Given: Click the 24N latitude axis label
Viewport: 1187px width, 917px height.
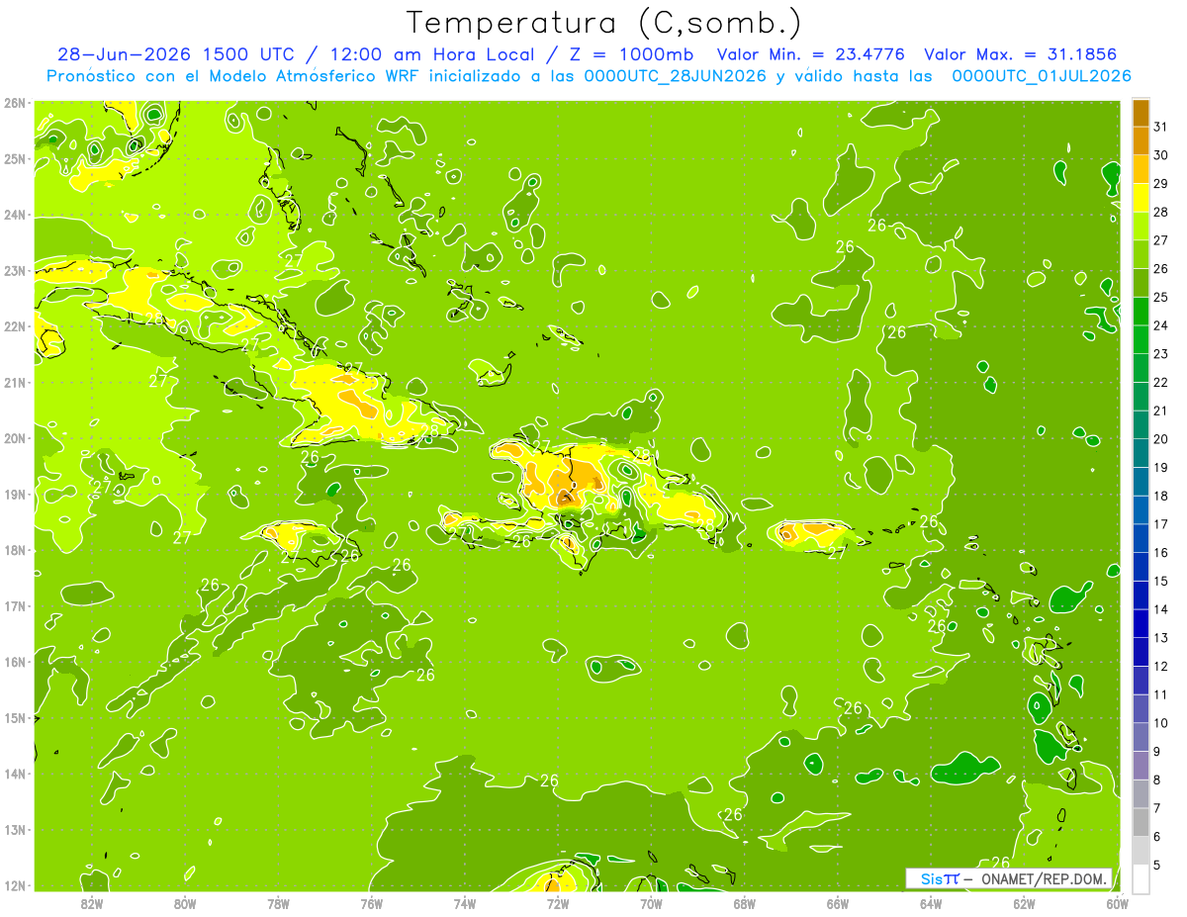Looking at the screenshot, I should (14, 215).
